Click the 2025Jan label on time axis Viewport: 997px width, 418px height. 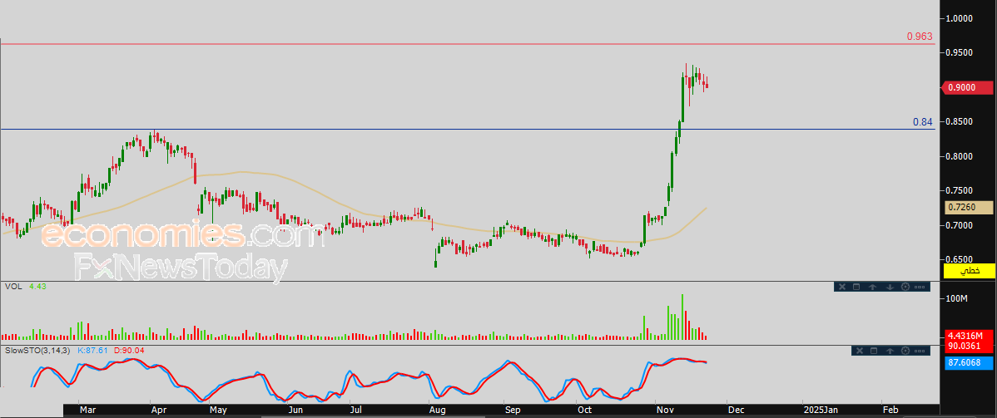(x=819, y=411)
